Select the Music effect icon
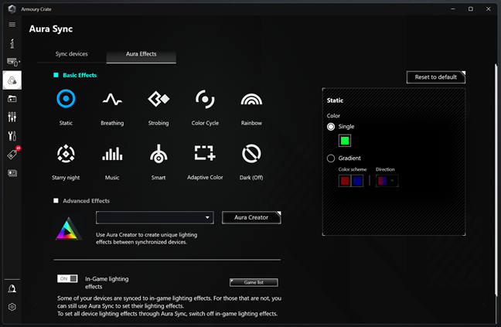Screen dimensions: 501x327 tap(112, 154)
